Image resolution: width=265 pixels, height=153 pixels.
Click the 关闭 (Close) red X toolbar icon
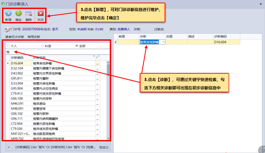pyautogui.click(x=40, y=14)
